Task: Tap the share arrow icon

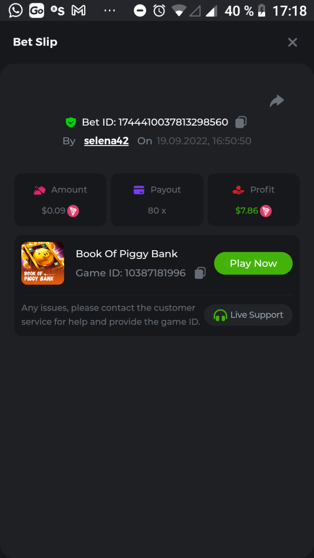Action: point(277,101)
